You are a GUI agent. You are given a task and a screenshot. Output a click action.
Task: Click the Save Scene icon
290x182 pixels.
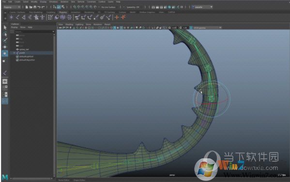click(35, 7)
